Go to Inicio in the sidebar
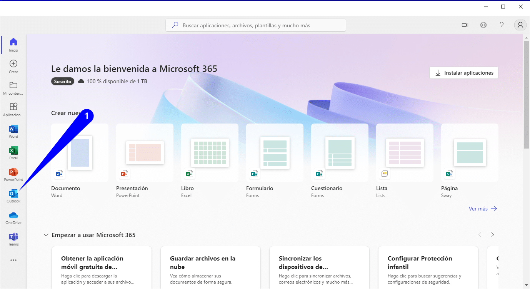Screen dimensions: 530x289 [13, 45]
